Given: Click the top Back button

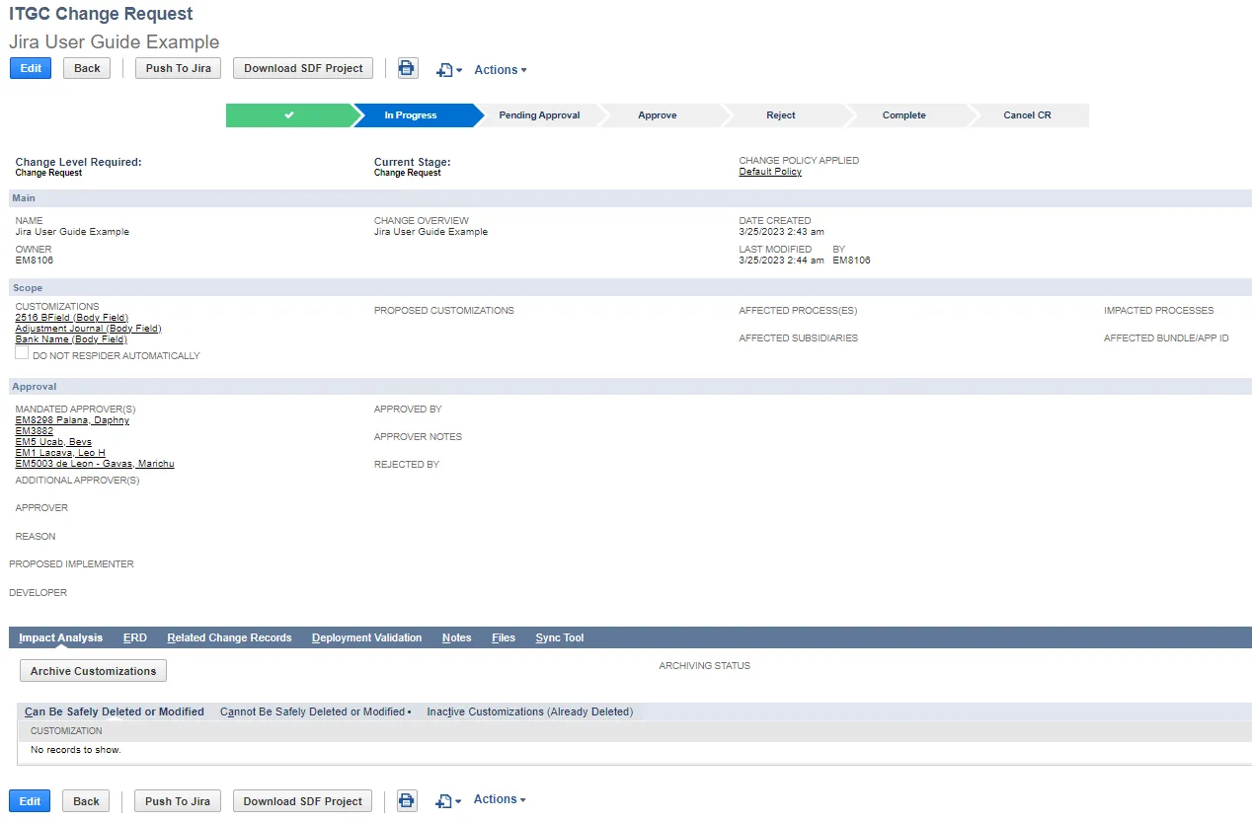Looking at the screenshot, I should click(87, 68).
